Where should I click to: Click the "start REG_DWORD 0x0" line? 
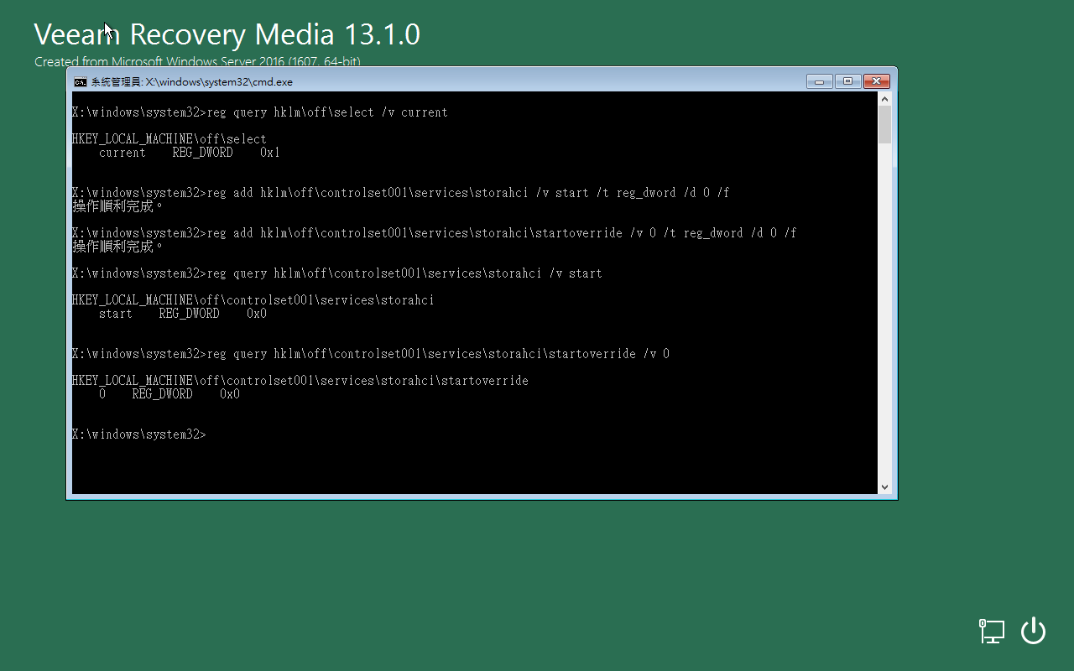coord(183,314)
